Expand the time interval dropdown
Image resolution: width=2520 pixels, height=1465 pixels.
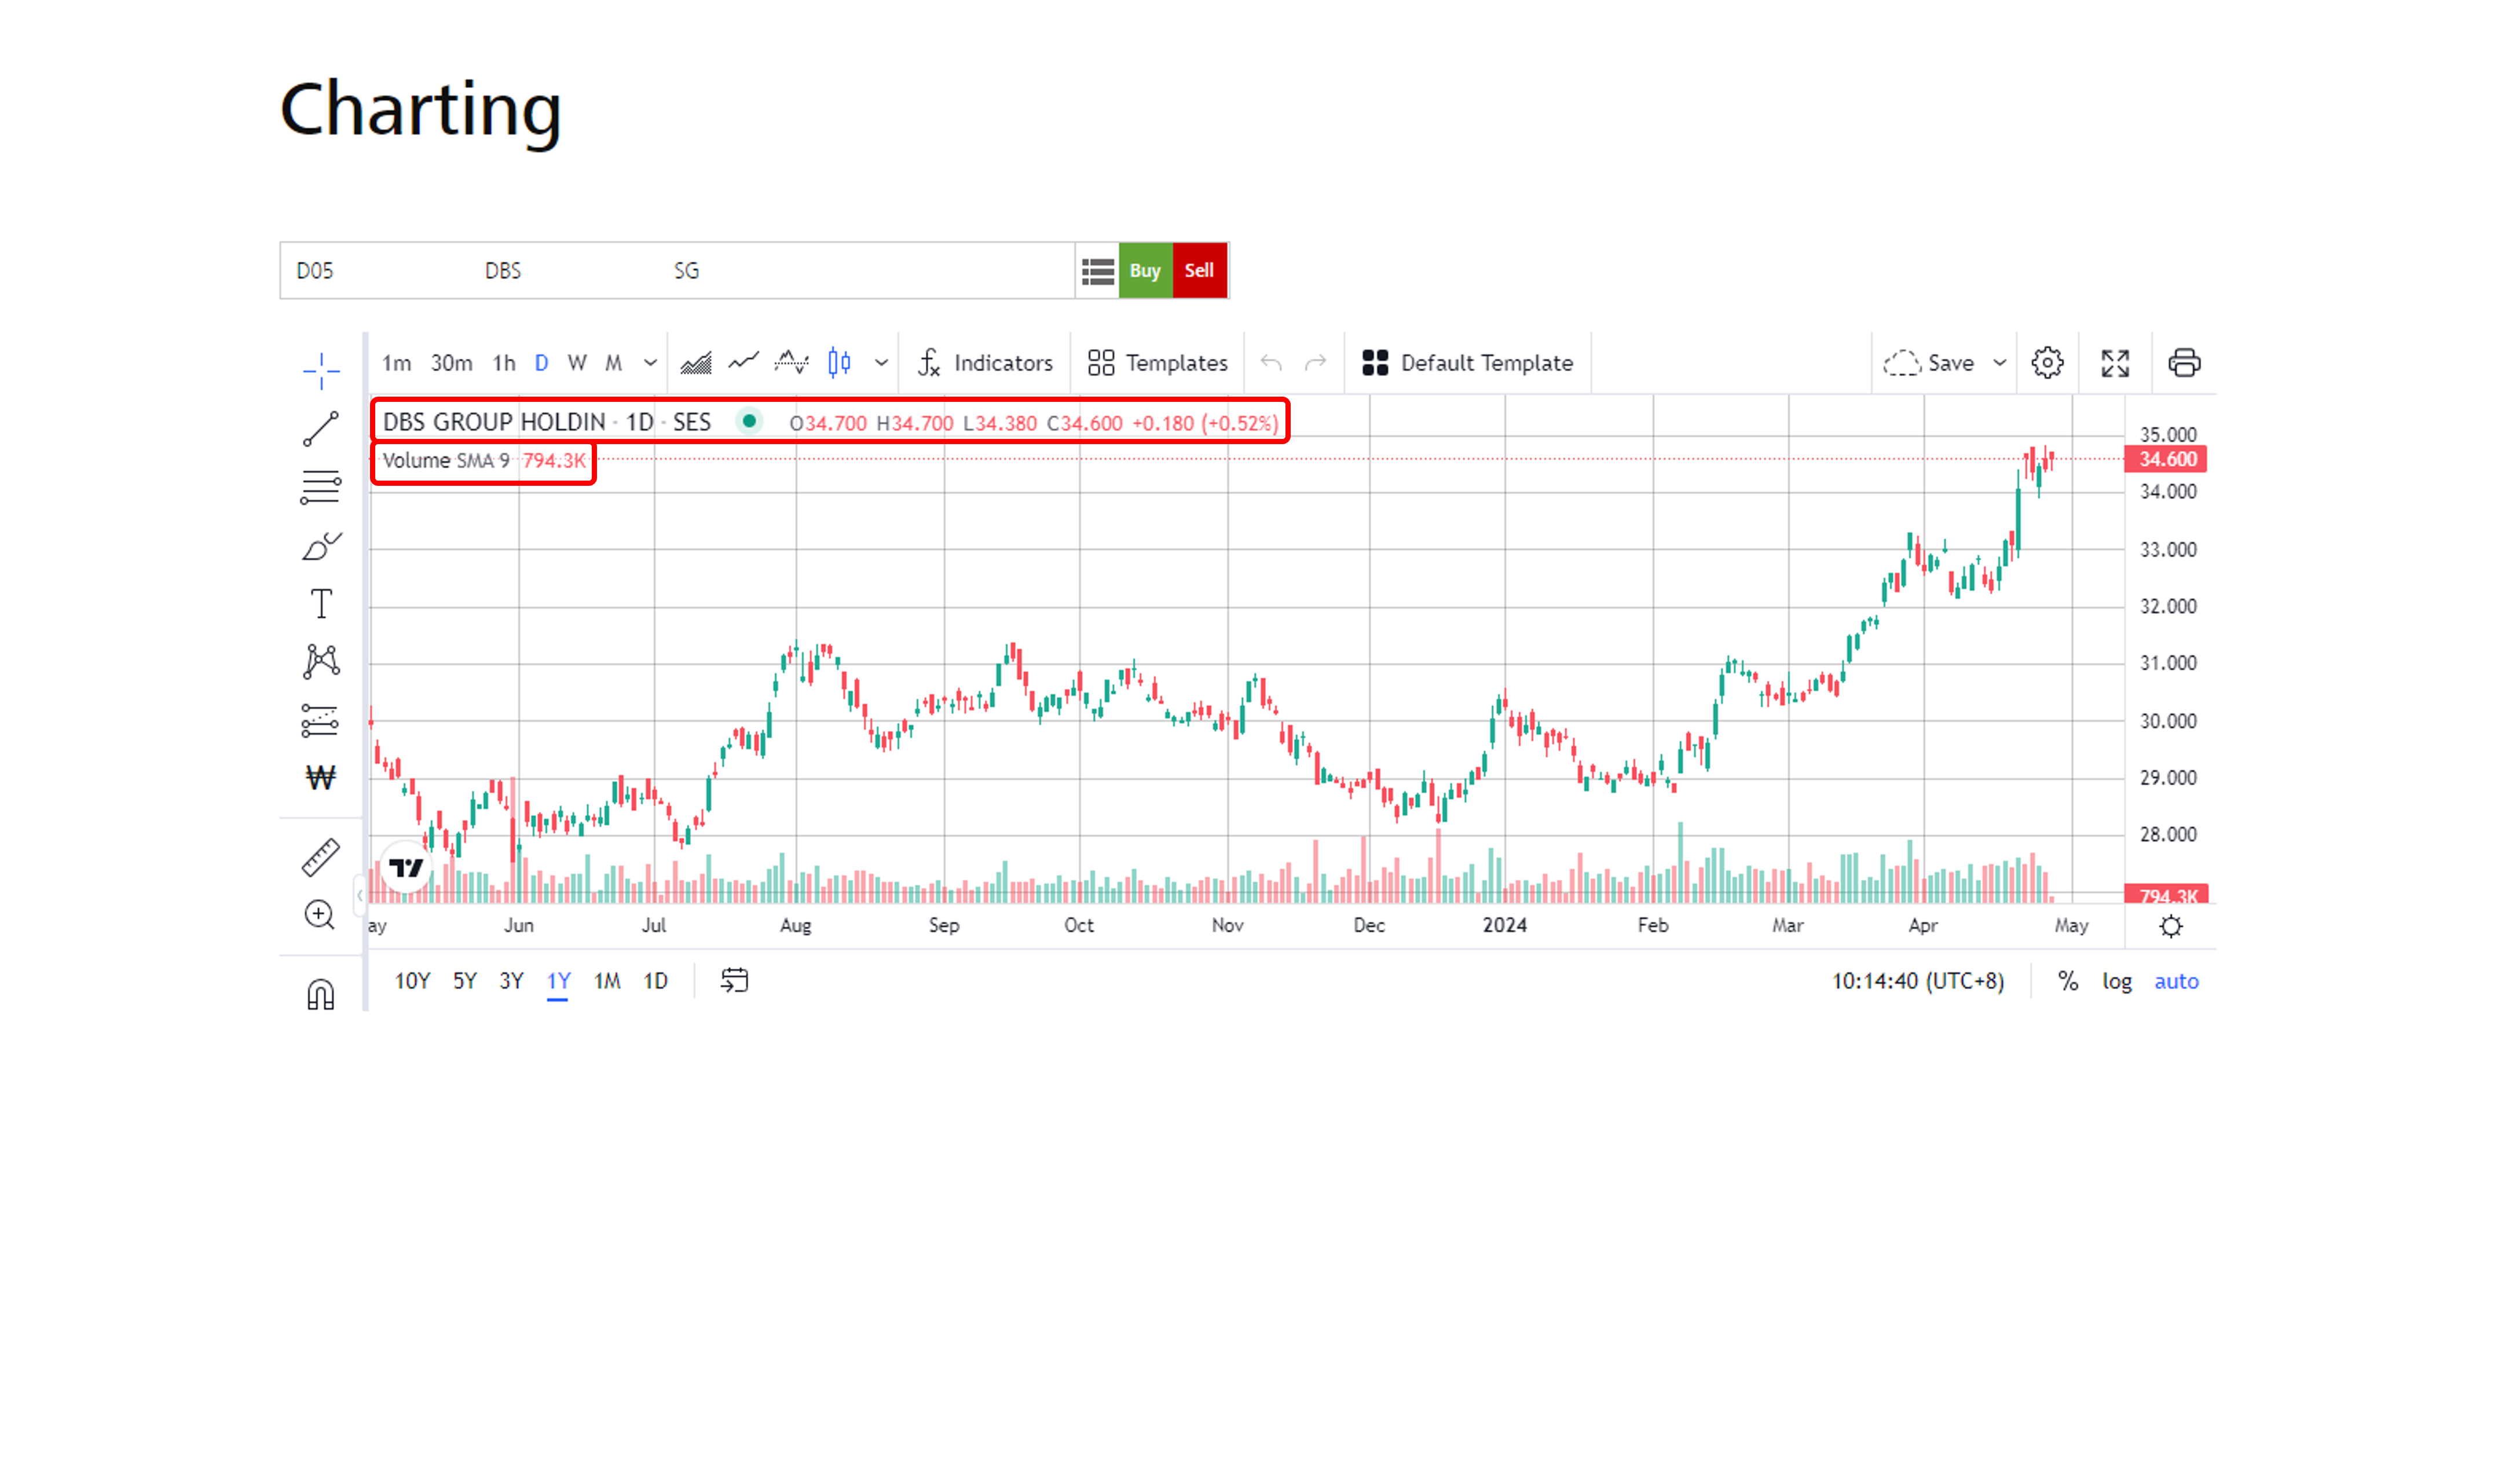(x=650, y=363)
